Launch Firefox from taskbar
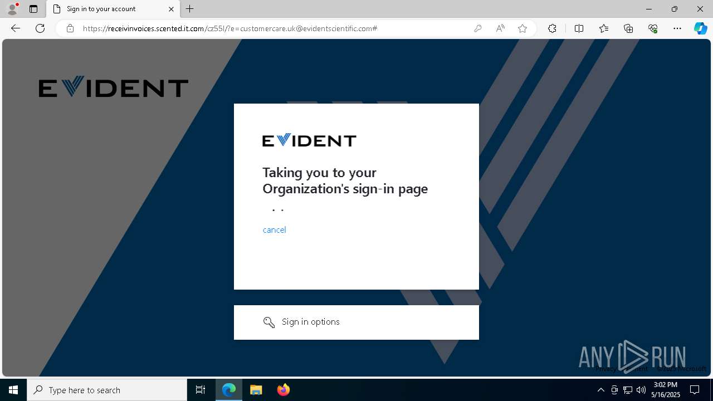 pos(283,390)
